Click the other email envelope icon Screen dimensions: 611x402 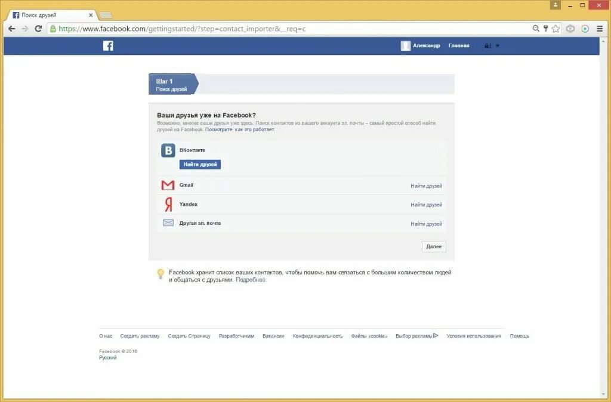(168, 223)
